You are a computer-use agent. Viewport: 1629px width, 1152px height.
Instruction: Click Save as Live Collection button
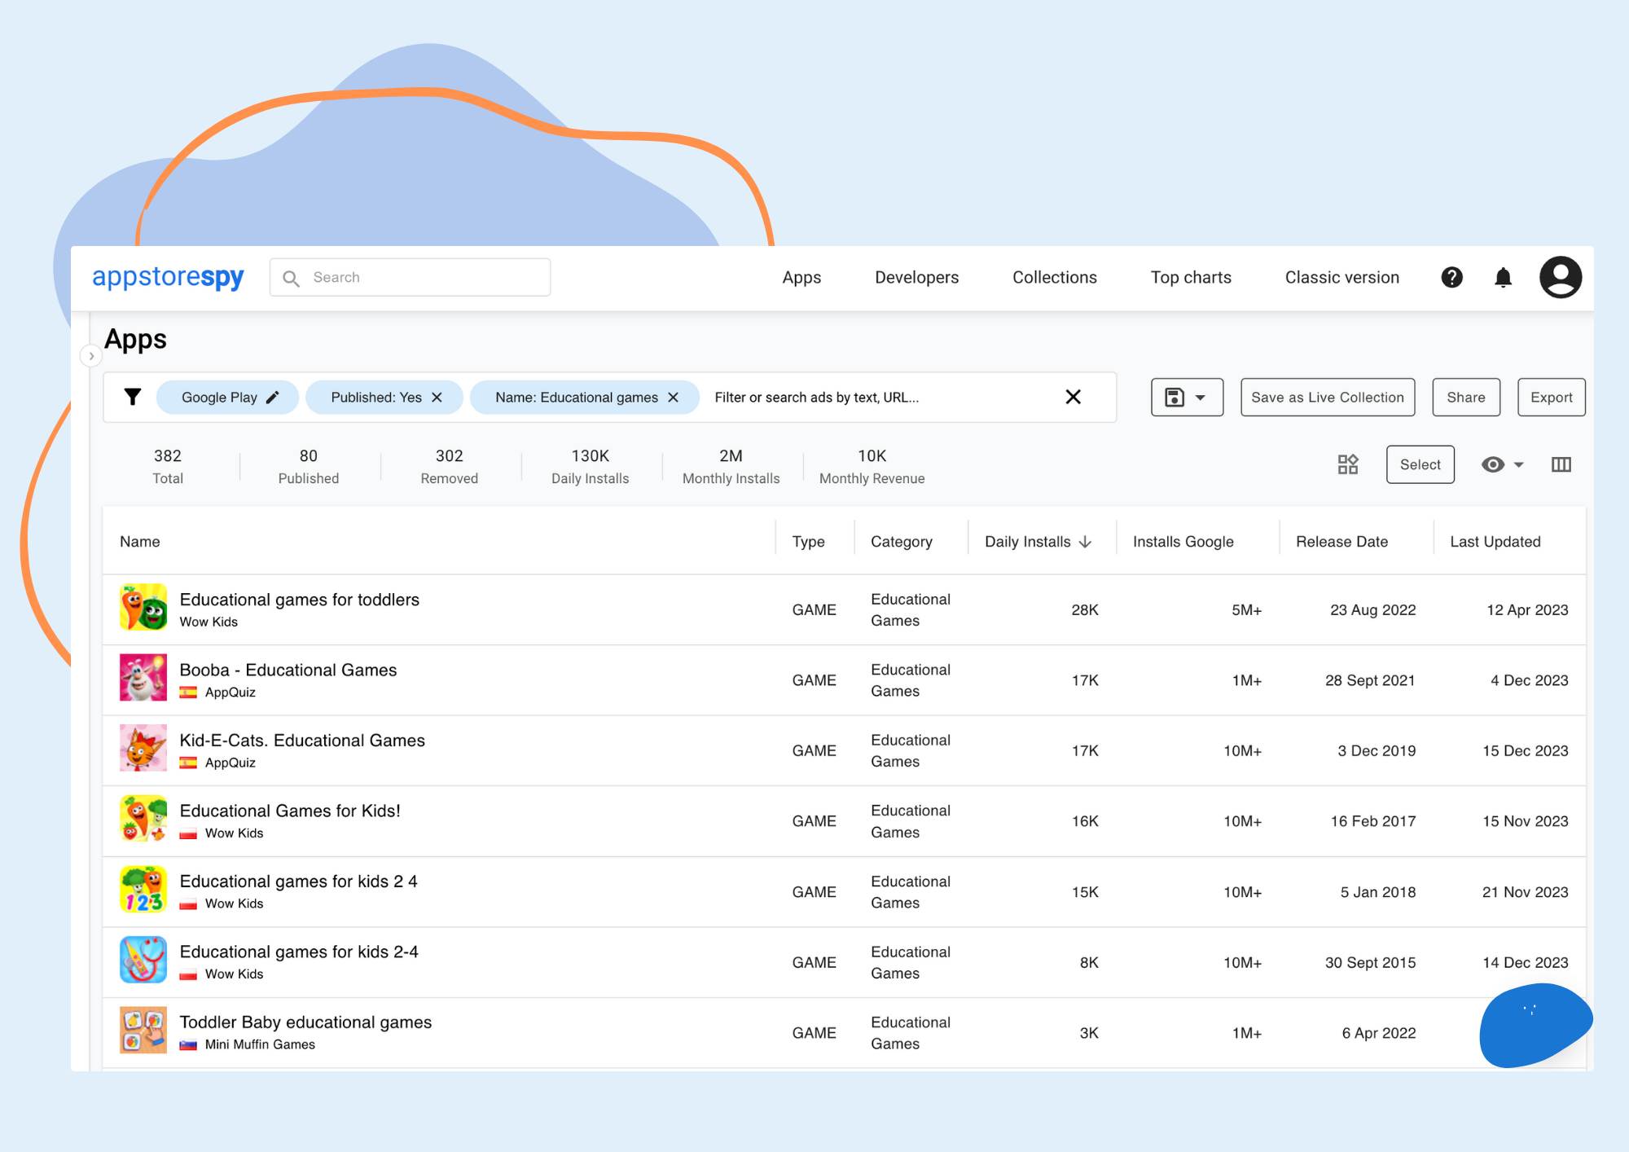click(x=1327, y=397)
